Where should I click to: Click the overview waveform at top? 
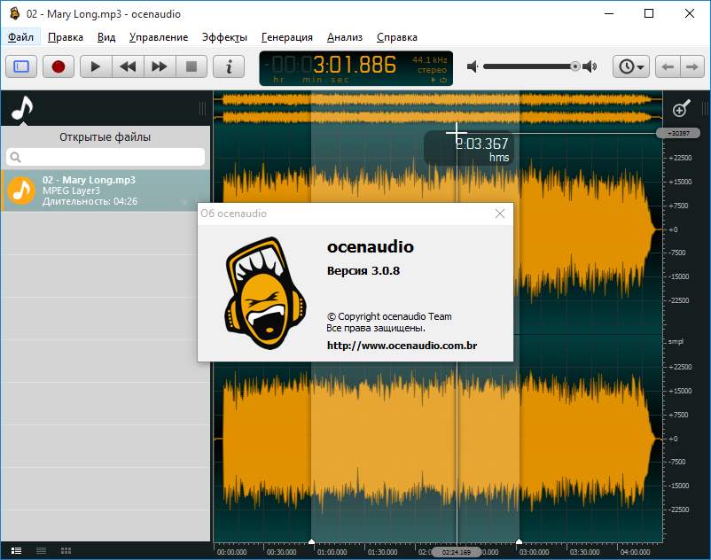click(438, 107)
